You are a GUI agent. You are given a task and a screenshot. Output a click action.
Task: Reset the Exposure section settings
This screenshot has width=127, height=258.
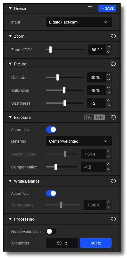[114, 117]
